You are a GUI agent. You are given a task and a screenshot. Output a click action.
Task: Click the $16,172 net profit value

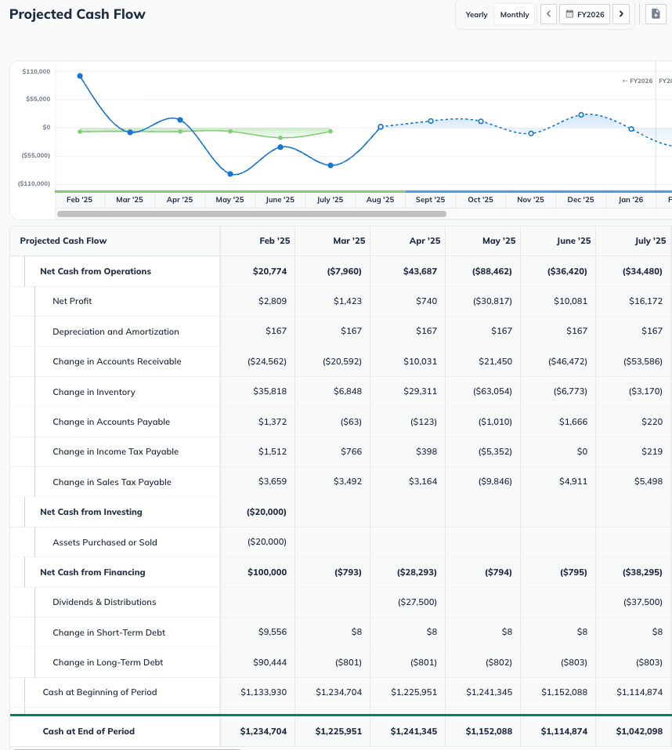645,301
